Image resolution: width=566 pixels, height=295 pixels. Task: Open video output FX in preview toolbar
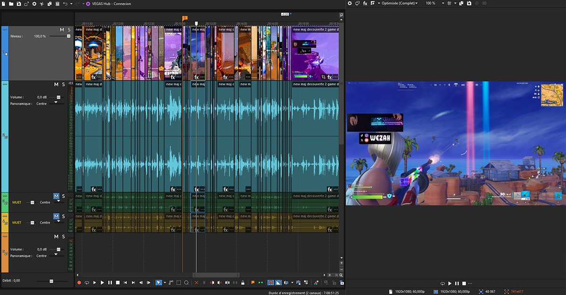tap(365, 3)
